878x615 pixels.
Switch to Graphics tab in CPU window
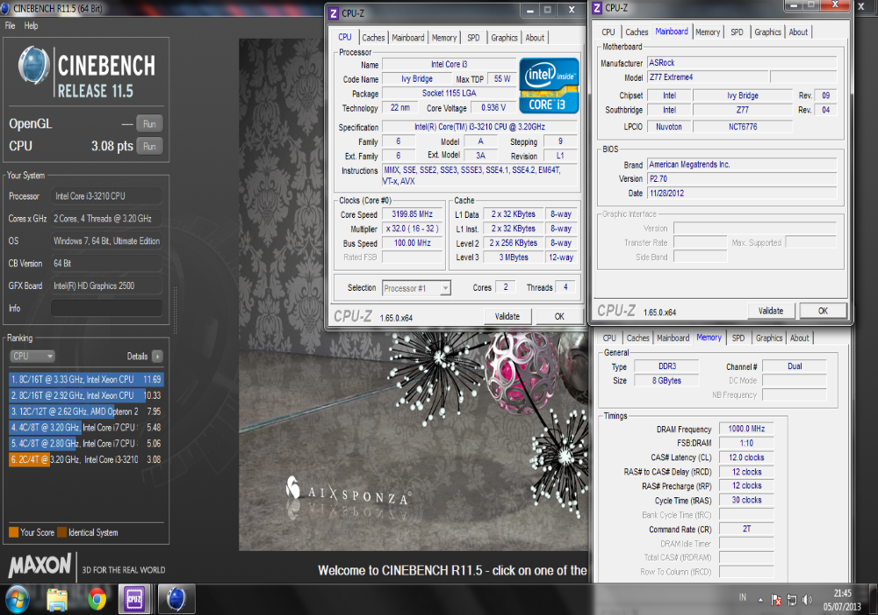click(504, 38)
